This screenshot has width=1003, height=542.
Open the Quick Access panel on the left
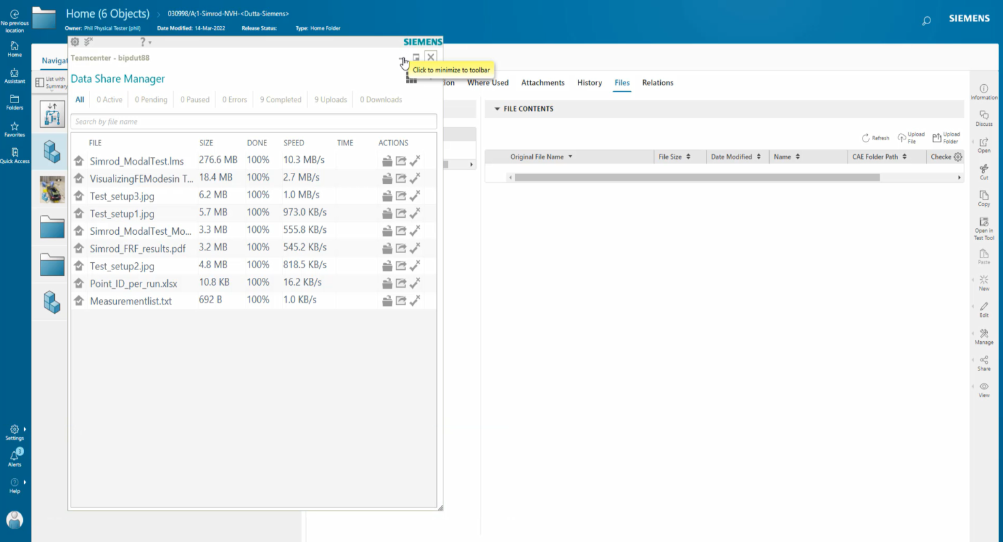point(14,154)
